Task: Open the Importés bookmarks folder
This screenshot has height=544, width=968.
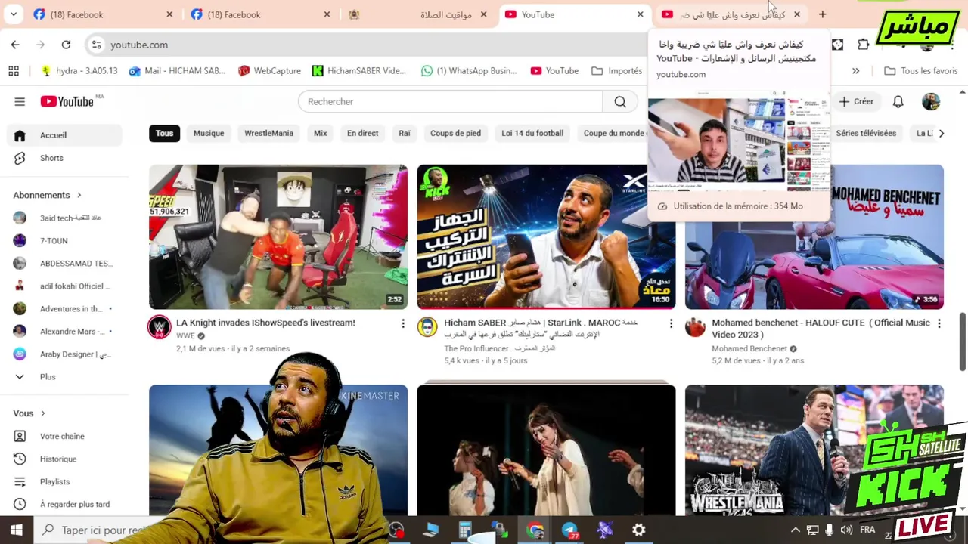Action: 617,70
